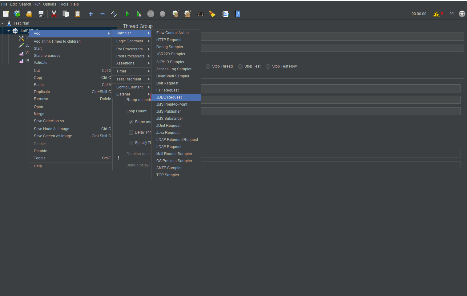Open the Function Helper dialog icon
This screenshot has height=296, width=467.
coord(226,14)
